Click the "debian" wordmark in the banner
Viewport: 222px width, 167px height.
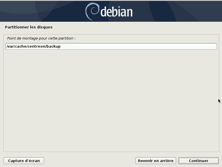(116, 12)
